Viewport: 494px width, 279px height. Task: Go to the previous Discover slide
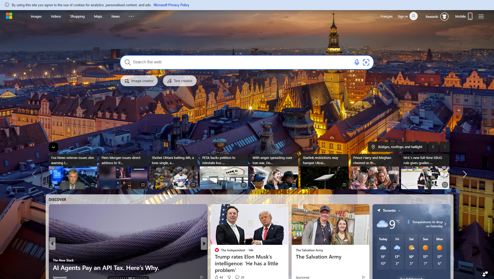[52, 244]
